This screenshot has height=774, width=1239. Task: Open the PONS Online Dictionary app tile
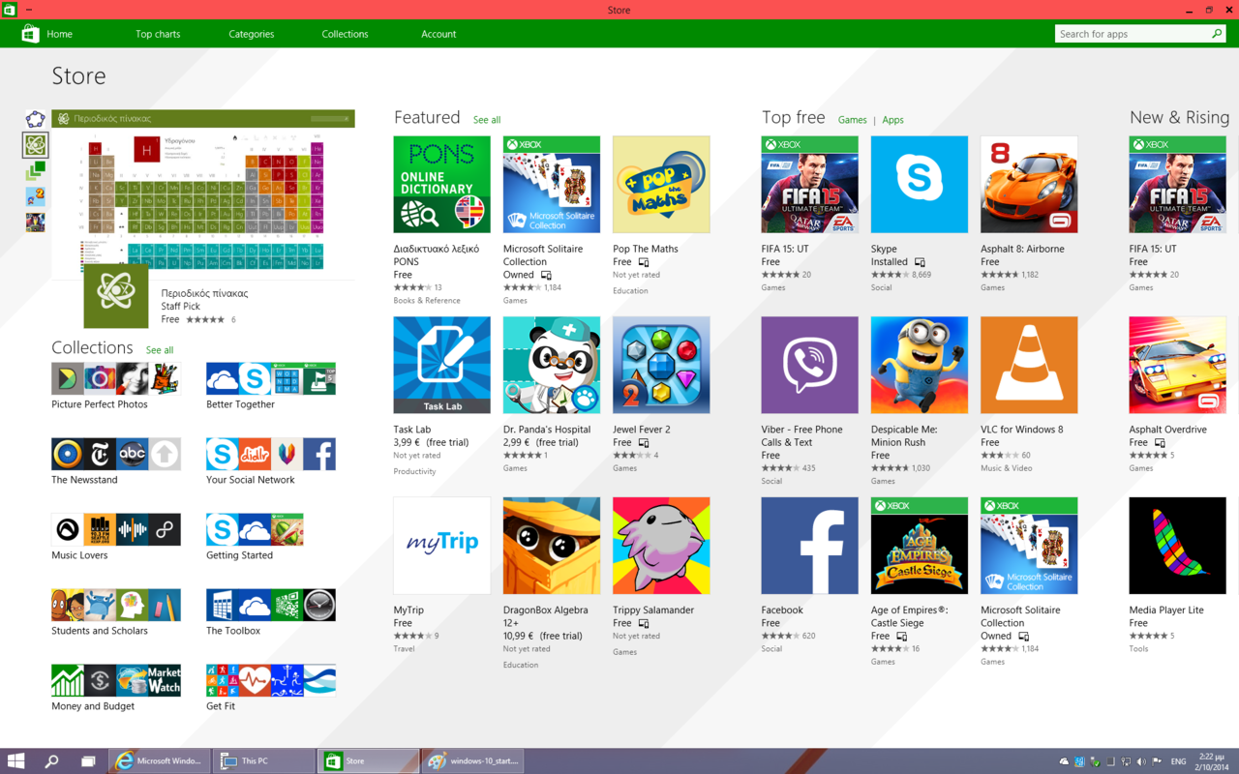click(441, 184)
